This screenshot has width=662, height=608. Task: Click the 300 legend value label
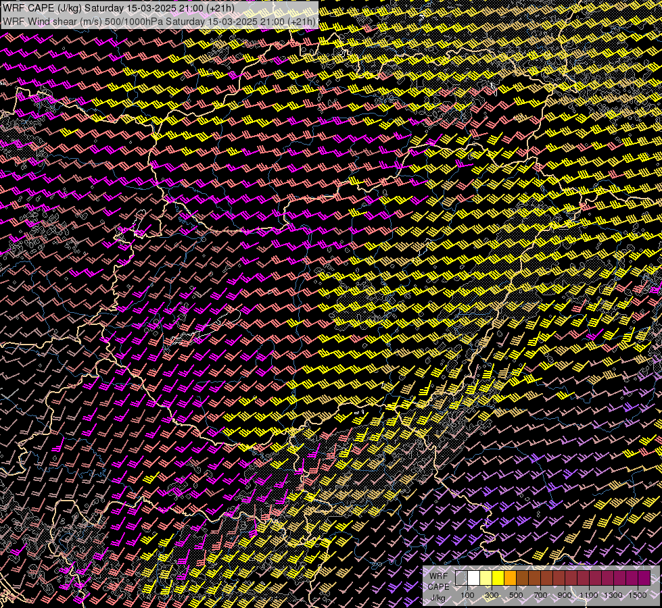pyautogui.click(x=492, y=595)
